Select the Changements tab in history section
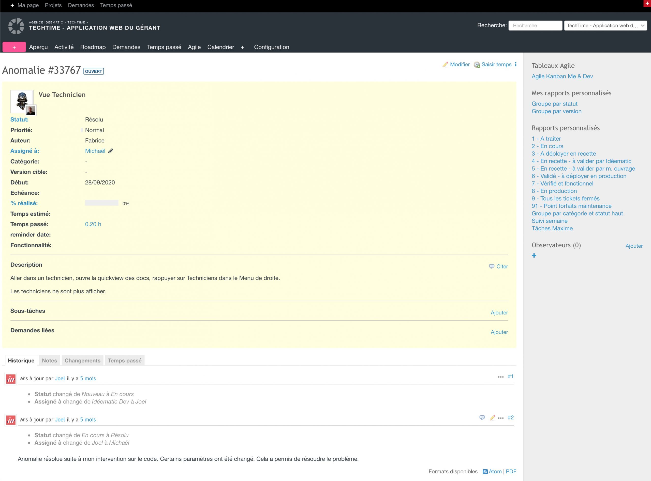 [x=82, y=360]
